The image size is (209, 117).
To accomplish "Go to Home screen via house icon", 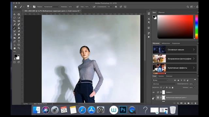I will click(x=15, y=7).
